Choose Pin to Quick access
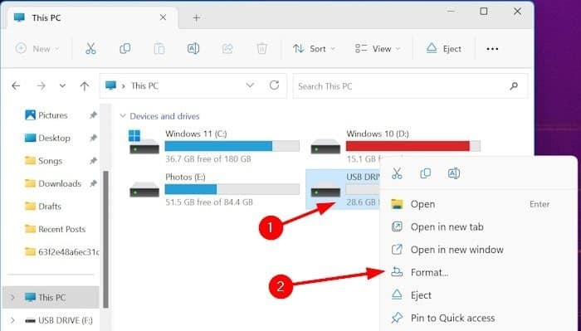581x331 pixels. [478, 318]
